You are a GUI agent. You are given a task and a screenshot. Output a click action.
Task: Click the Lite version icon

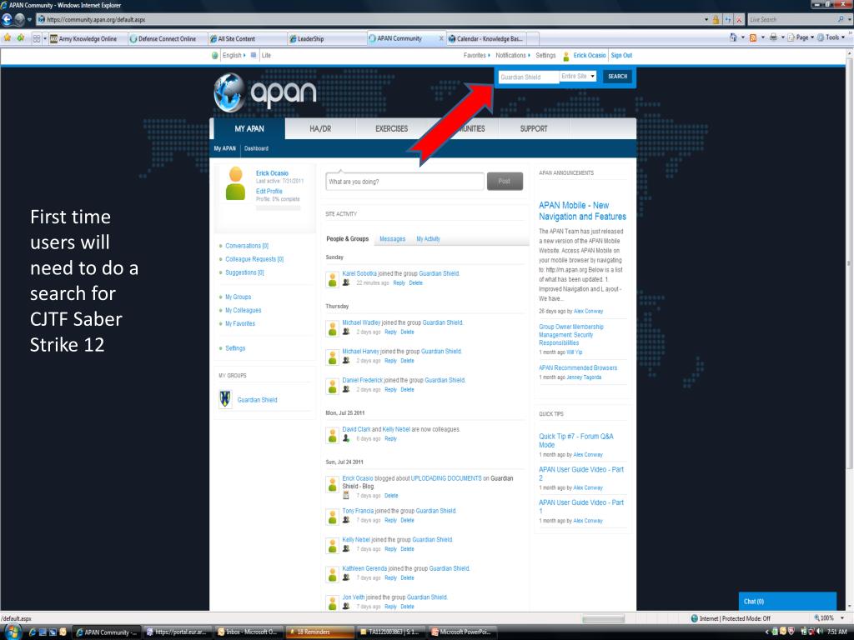(254, 55)
